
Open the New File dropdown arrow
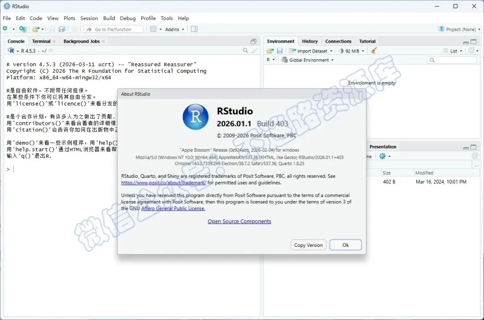coord(13,29)
